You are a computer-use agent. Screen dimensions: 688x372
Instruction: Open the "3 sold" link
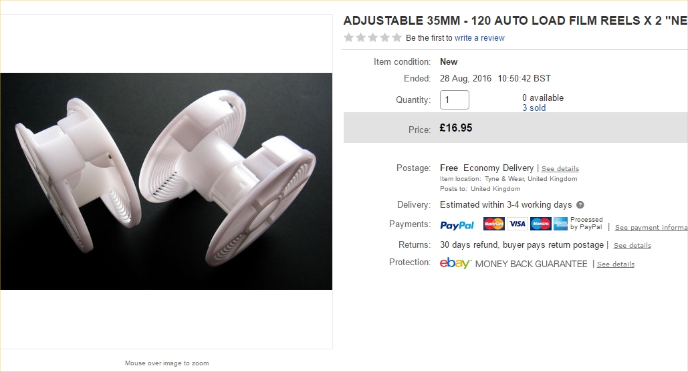534,108
